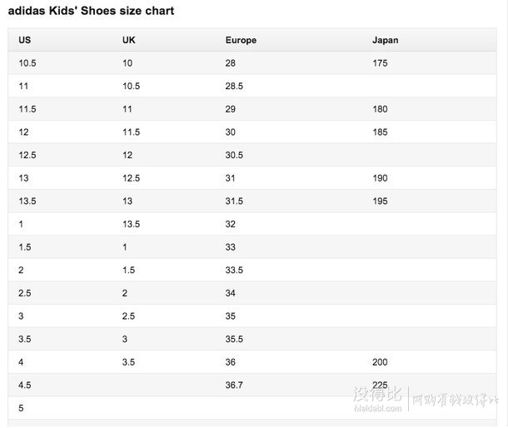Click Japan size 175 cell
The width and height of the screenshot is (508, 428).
click(x=380, y=63)
